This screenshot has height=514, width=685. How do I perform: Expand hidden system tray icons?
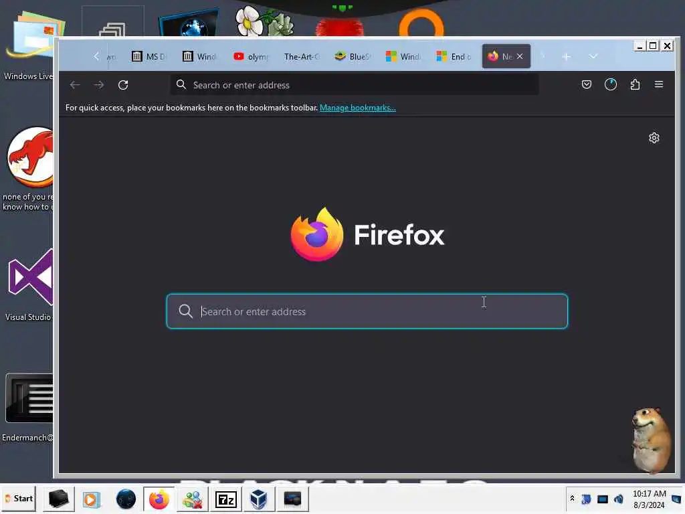coord(572,499)
